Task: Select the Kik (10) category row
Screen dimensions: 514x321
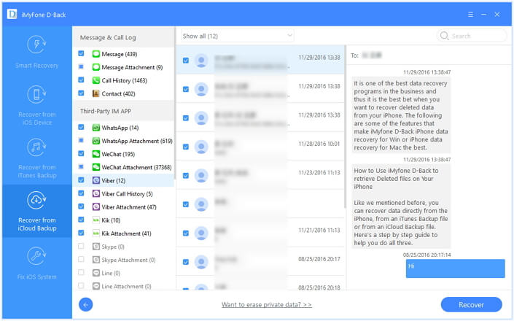Action: click(x=123, y=220)
